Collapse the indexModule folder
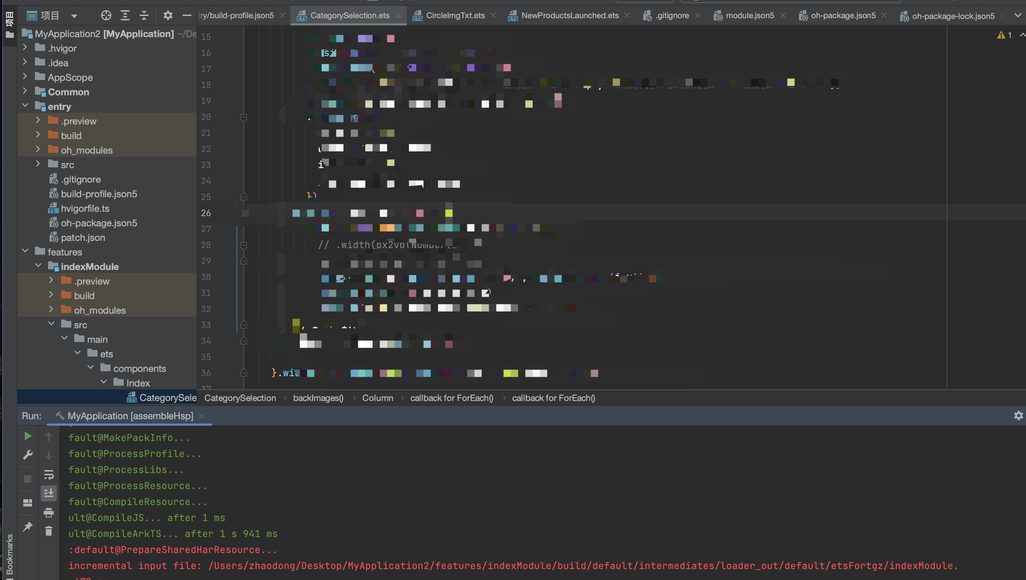The width and height of the screenshot is (1026, 580). click(38, 266)
